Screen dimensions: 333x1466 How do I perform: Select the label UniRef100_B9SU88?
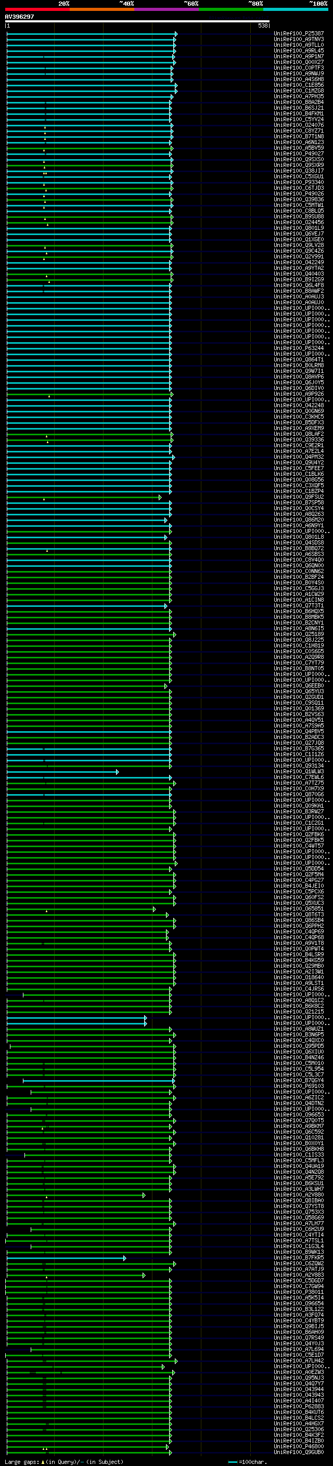(x=298, y=217)
